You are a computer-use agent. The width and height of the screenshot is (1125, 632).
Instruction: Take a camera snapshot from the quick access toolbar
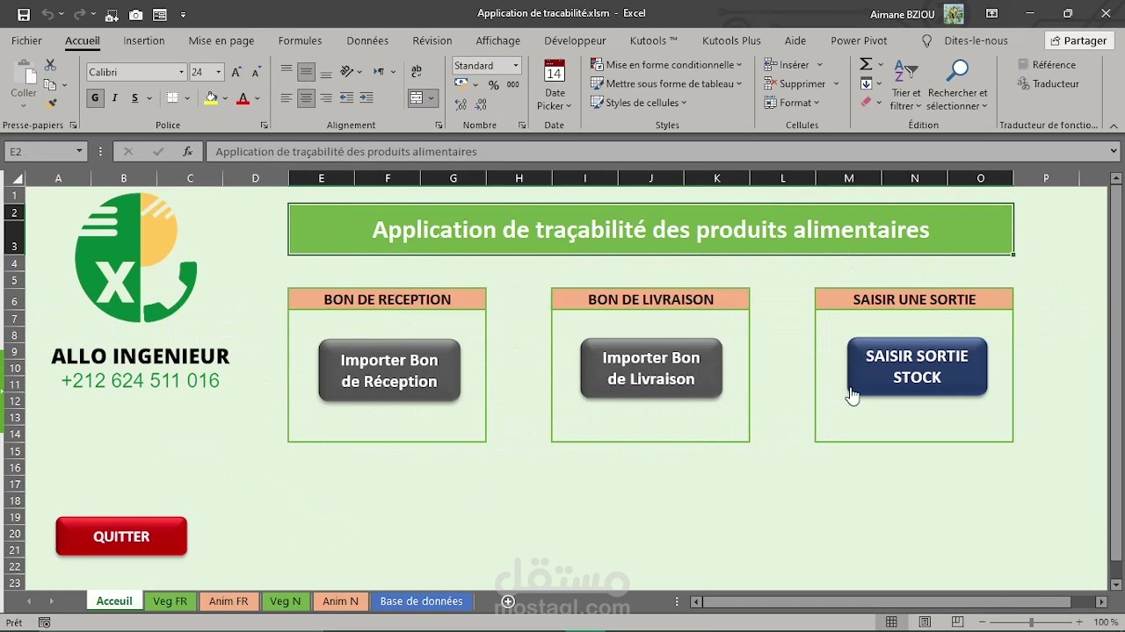click(135, 14)
